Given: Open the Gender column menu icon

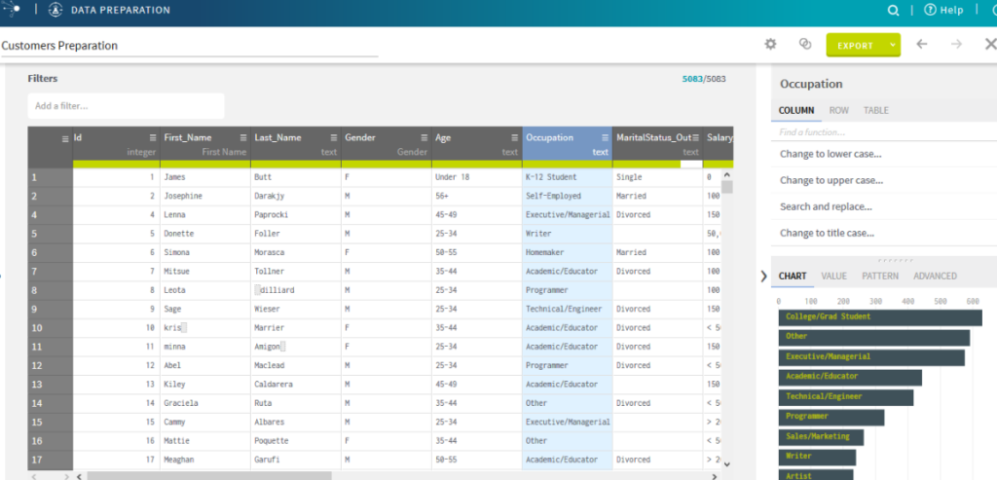Looking at the screenshot, I should point(424,137).
